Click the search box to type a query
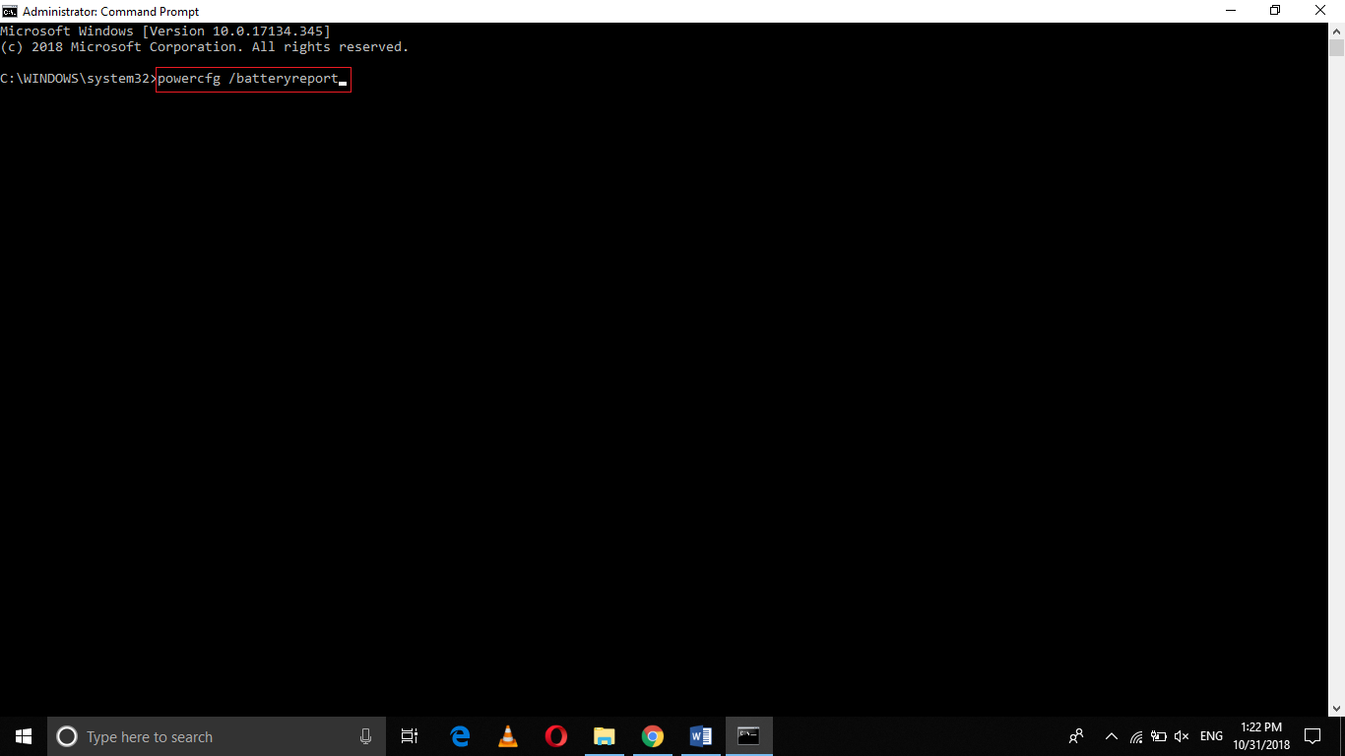 (197, 735)
